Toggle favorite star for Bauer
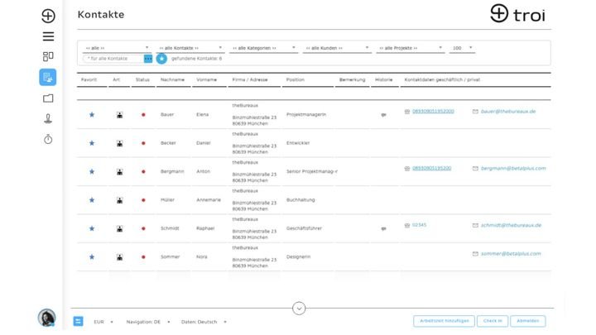Image resolution: width=596 pixels, height=335 pixels. [92, 115]
